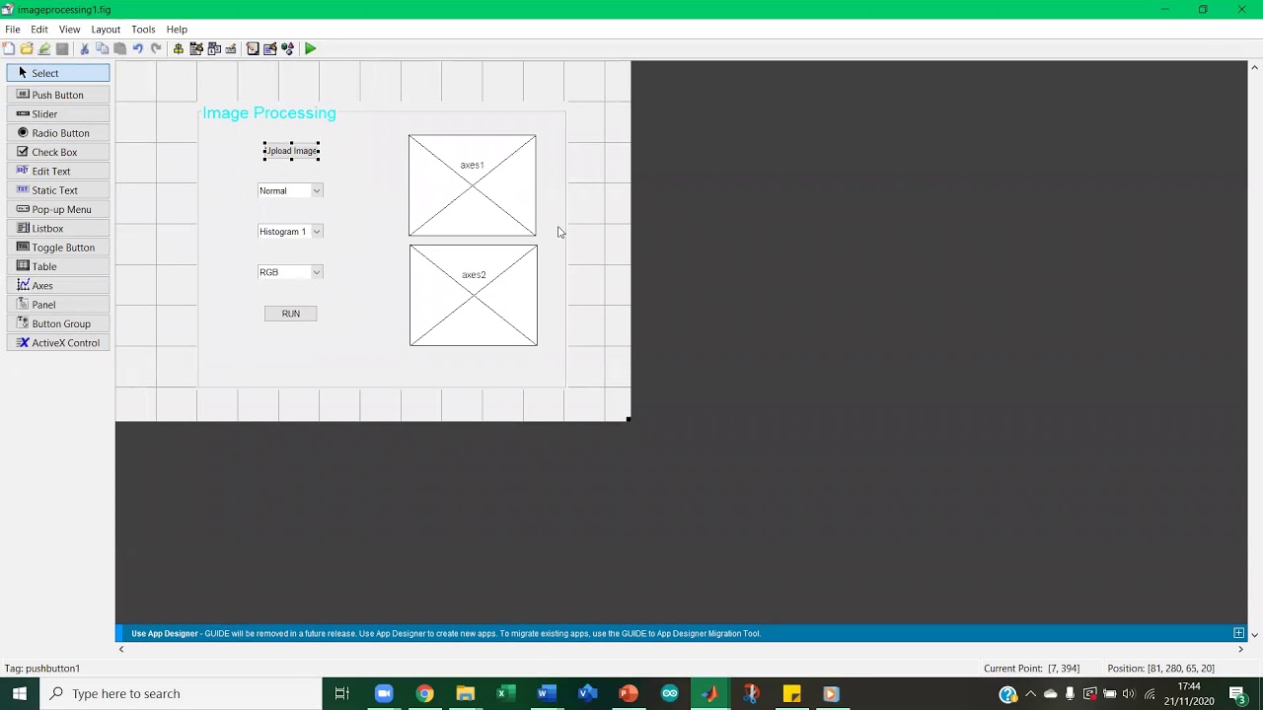Pick the Table component tool
Viewport: 1263px width, 710px height.
click(58, 266)
